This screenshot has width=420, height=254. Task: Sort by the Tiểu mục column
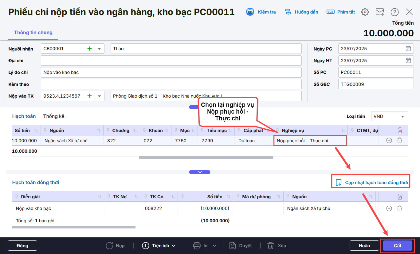click(230, 131)
